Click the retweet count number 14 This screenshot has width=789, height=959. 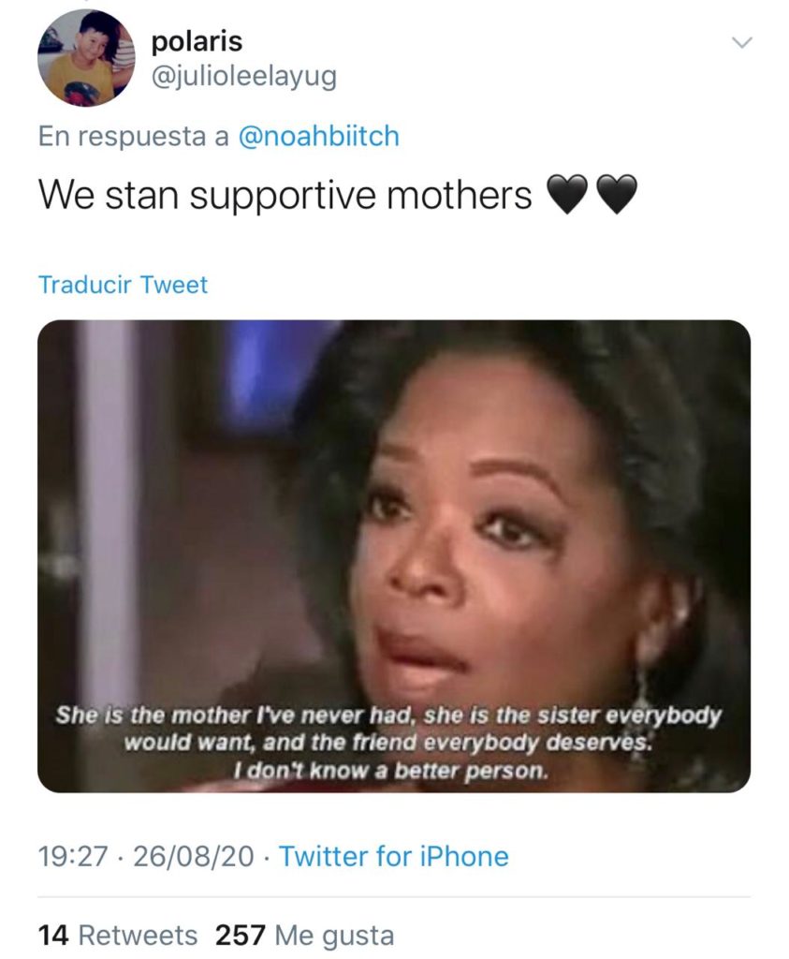click(52, 935)
